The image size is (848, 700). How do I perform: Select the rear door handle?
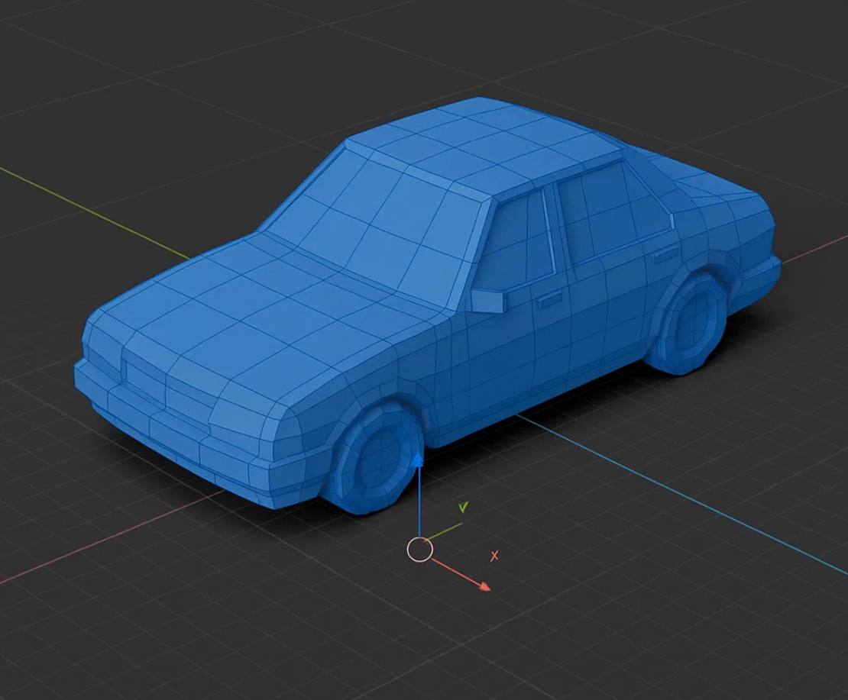click(665, 255)
